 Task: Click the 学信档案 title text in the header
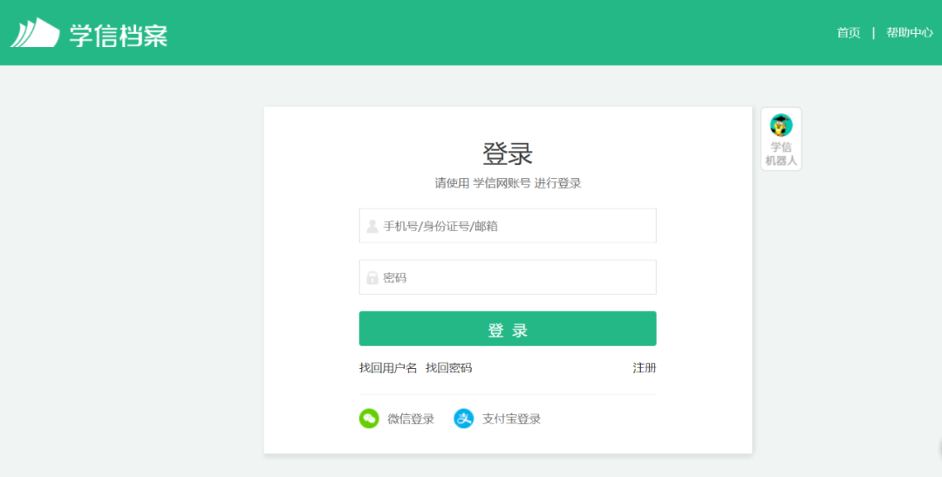[119, 35]
